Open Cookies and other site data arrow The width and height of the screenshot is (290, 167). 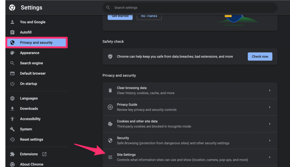(x=270, y=124)
